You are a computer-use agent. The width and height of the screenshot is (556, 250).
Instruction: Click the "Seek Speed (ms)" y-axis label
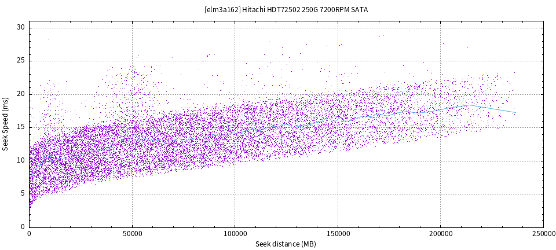tap(6, 124)
